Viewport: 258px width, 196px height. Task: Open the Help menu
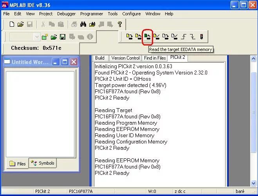tap(169, 14)
